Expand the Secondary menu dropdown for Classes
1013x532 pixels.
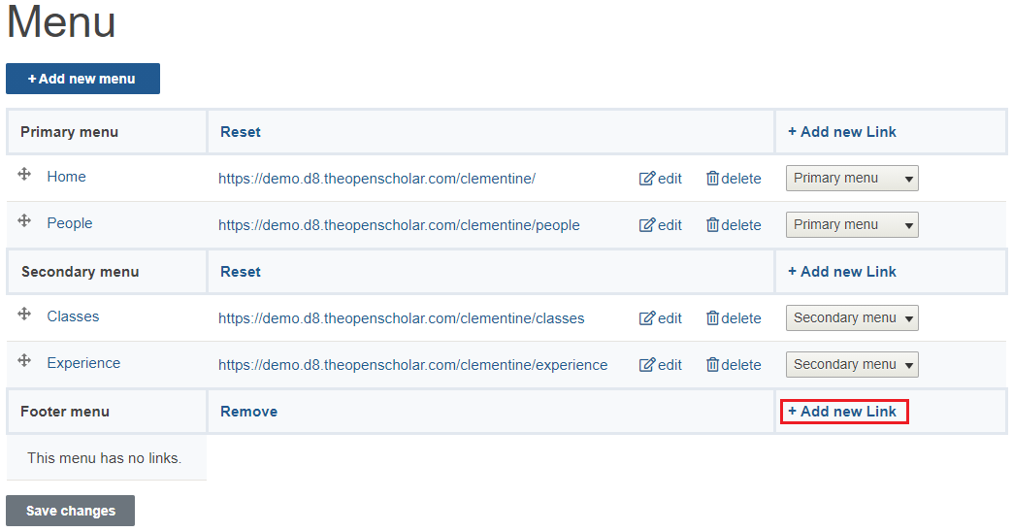[x=851, y=318]
